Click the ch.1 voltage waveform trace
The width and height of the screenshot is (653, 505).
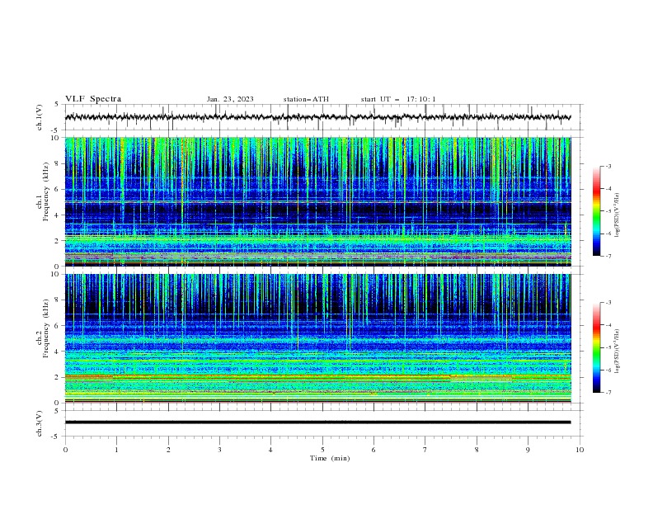point(317,117)
